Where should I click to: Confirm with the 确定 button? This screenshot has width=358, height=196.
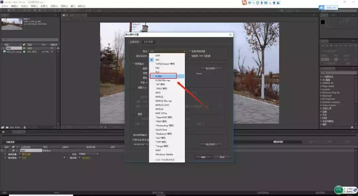pyautogui.click(x=203, y=157)
